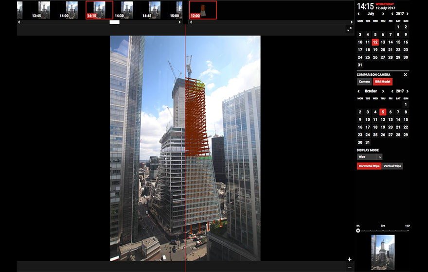Viewport: 428px width, 272px height.
Task: Go to next month after October
Action: point(383,91)
